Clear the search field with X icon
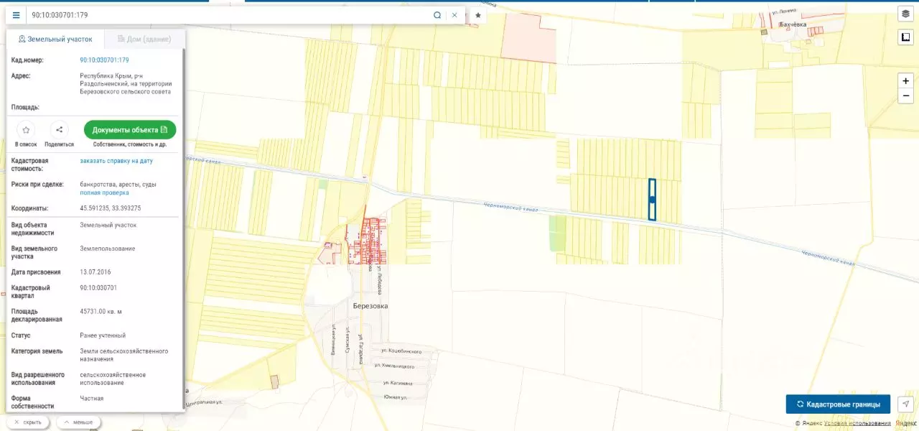 (x=454, y=14)
